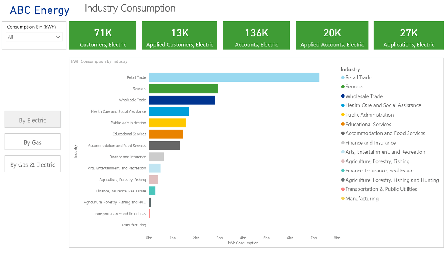The height and width of the screenshot is (253, 446).
Task: Switch to the By Gas view
Action: coord(32,142)
